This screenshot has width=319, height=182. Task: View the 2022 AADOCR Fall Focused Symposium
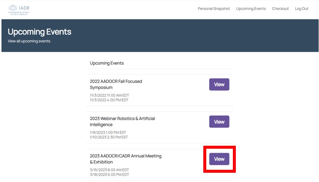click(219, 84)
